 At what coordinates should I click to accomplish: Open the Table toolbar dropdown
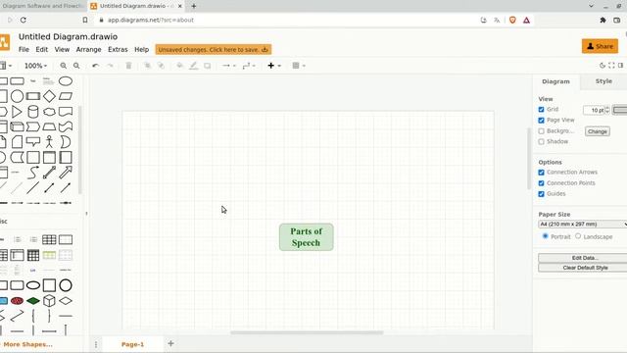point(299,66)
